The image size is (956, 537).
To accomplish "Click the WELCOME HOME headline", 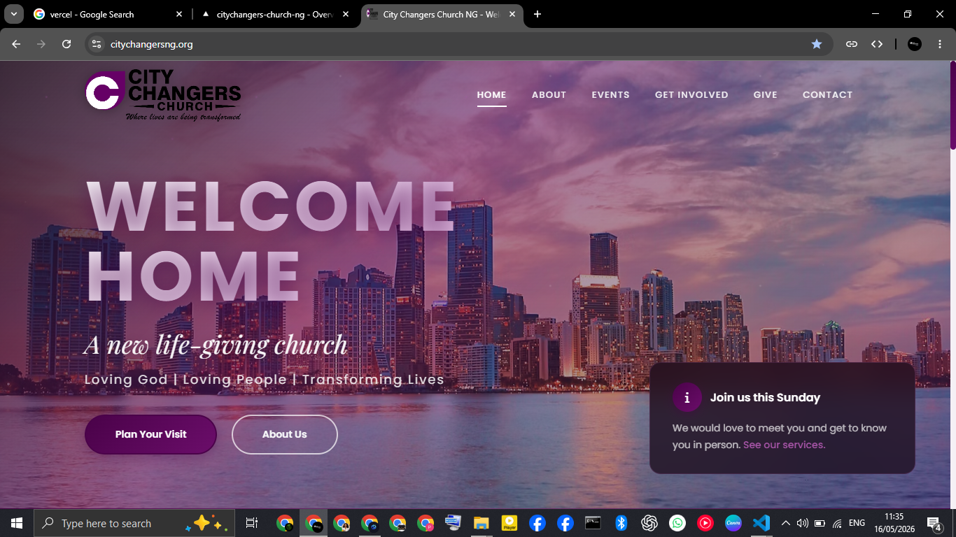I will pyautogui.click(x=271, y=241).
